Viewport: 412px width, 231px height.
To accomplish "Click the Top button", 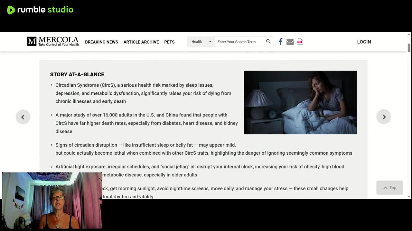I will click(389, 188).
